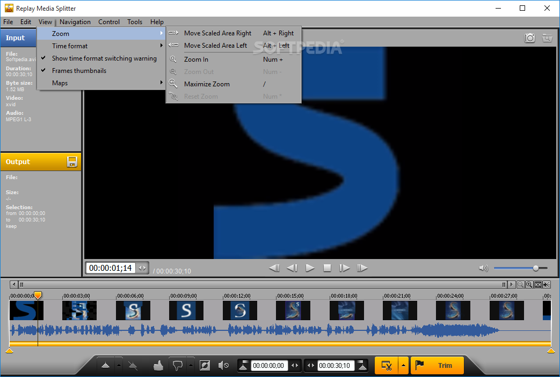Open the add marker dropdown arrow

point(119,365)
